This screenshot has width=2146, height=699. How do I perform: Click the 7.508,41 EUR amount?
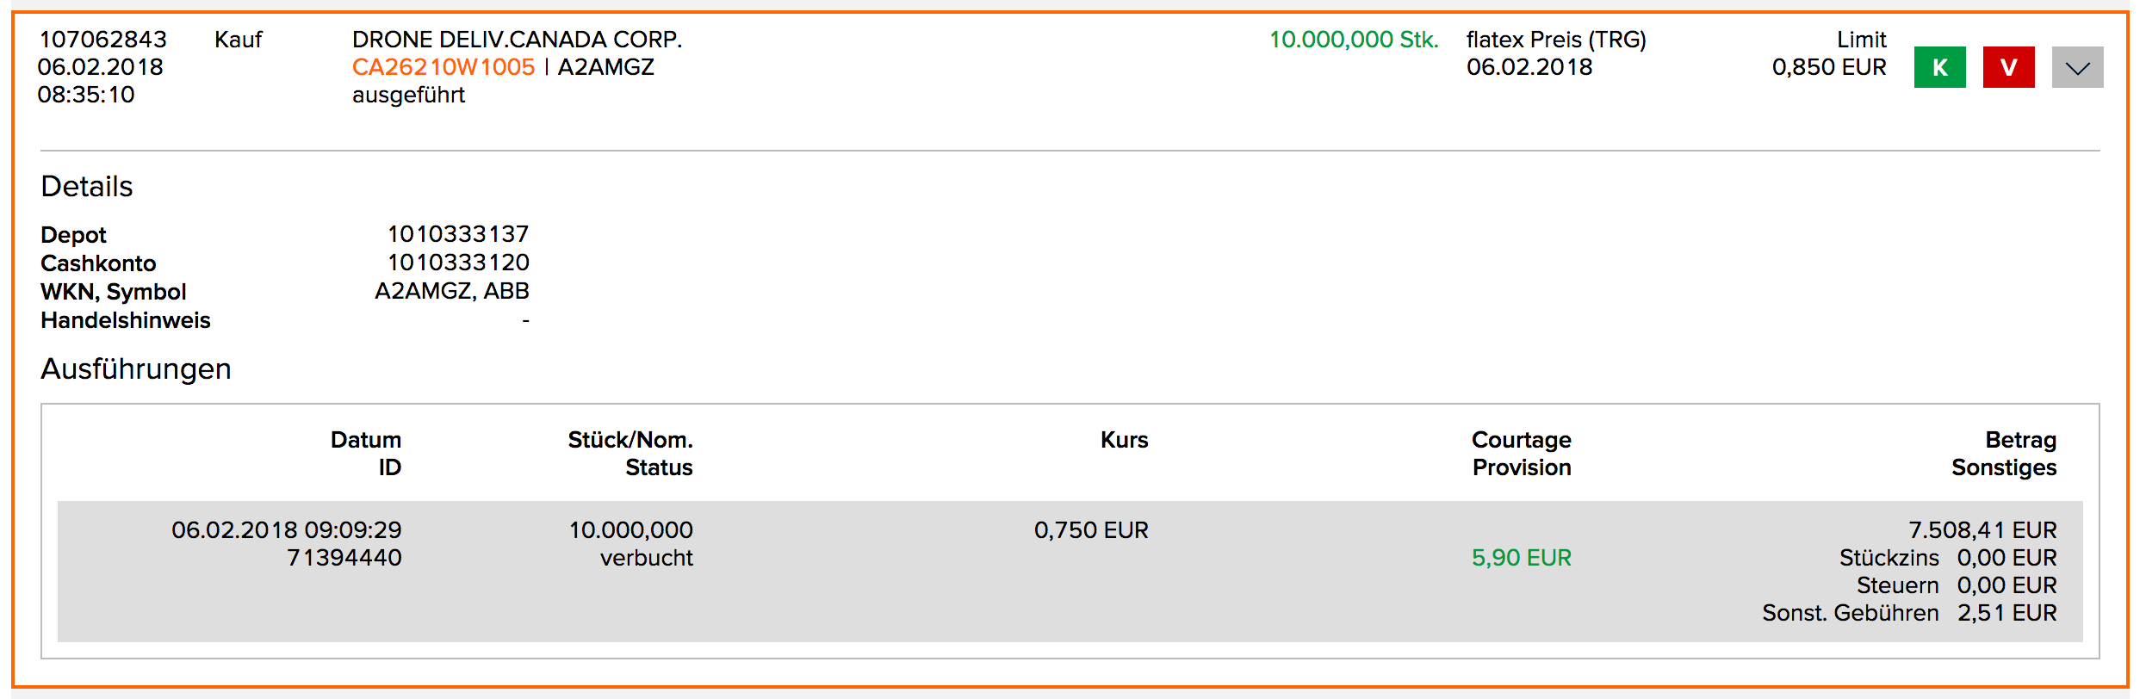[x=1982, y=530]
